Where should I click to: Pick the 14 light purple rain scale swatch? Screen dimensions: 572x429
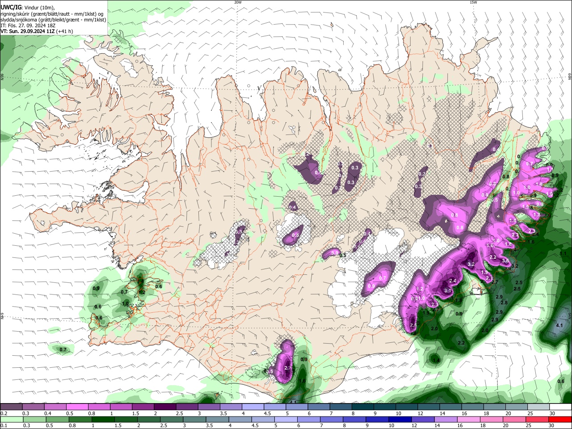pyautogui.click(x=446, y=419)
